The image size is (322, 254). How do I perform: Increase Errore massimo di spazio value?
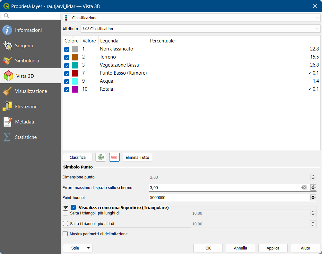click(313, 186)
